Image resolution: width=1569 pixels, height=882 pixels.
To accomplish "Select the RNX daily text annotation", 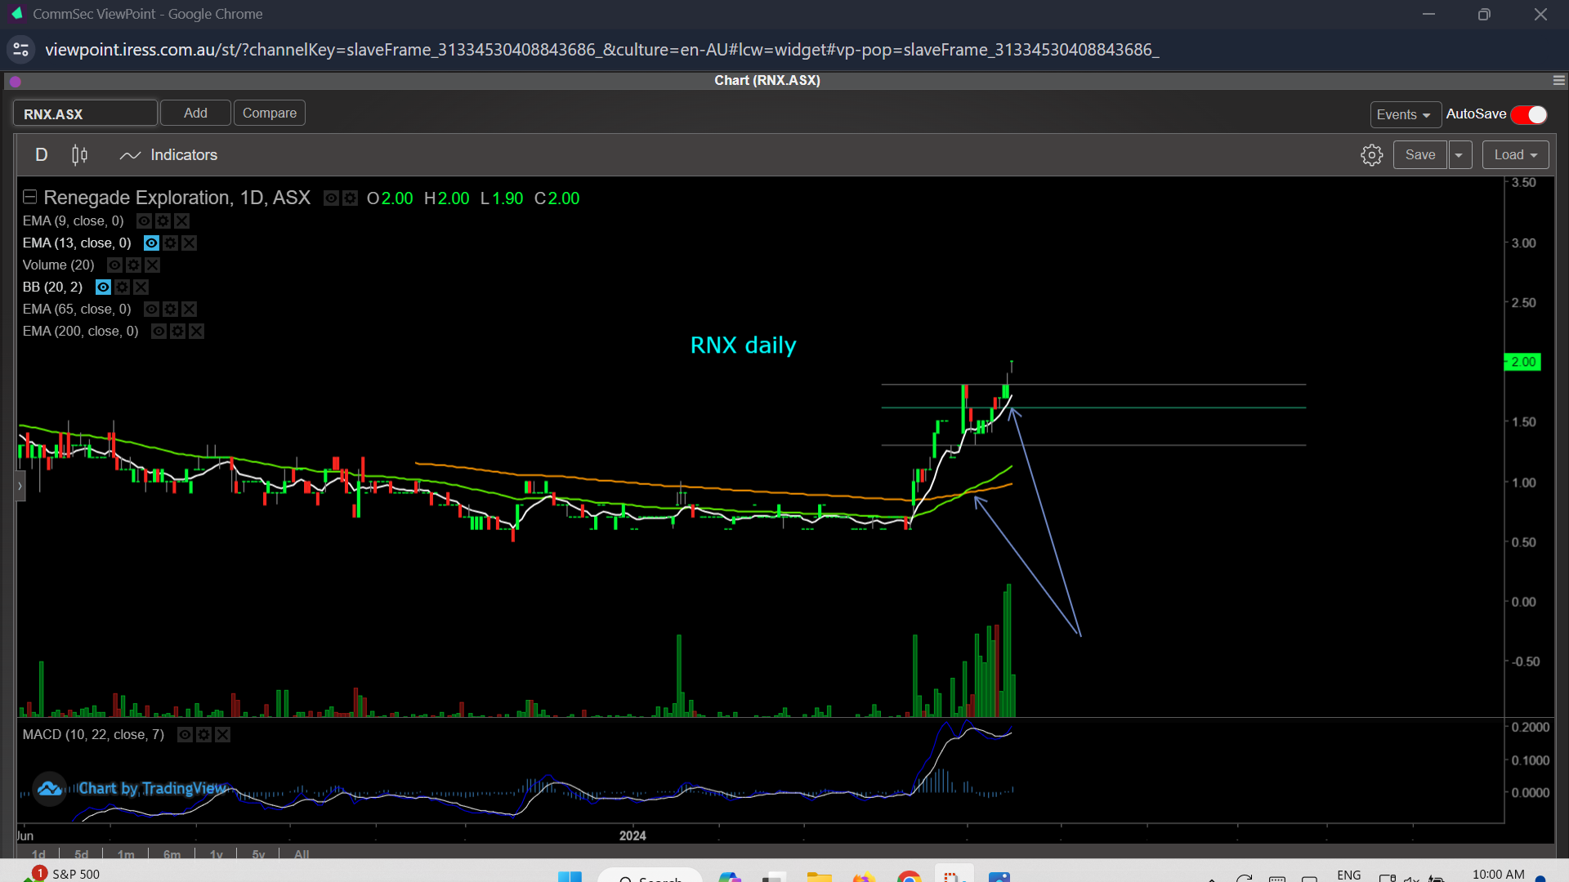I will tap(743, 345).
